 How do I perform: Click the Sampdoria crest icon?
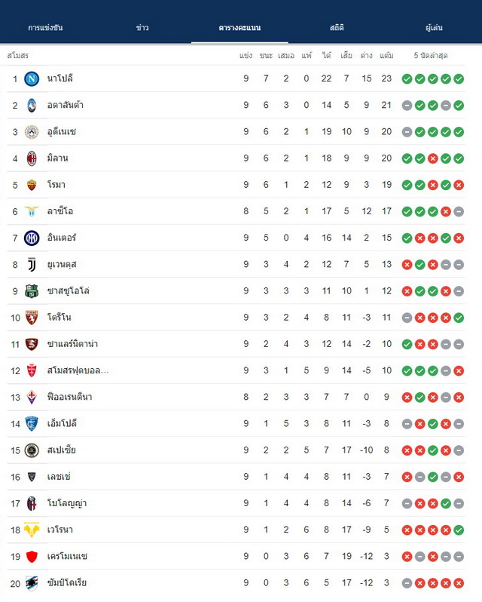click(x=32, y=583)
